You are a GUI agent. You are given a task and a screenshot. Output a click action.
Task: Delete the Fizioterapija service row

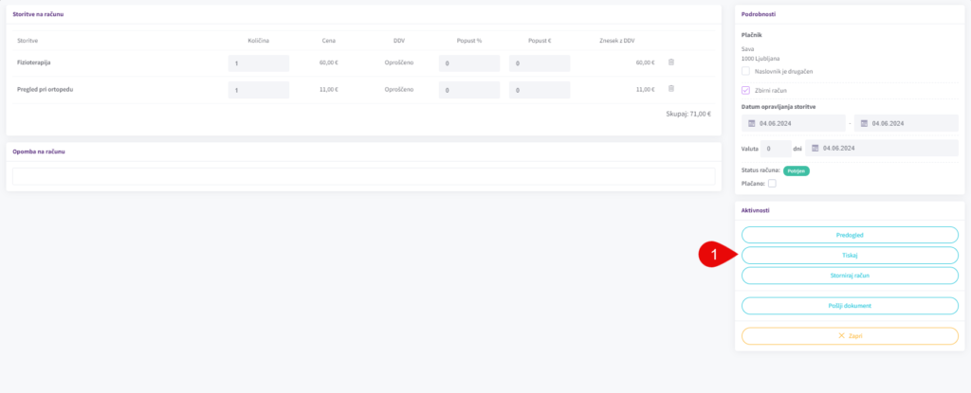pyautogui.click(x=670, y=63)
